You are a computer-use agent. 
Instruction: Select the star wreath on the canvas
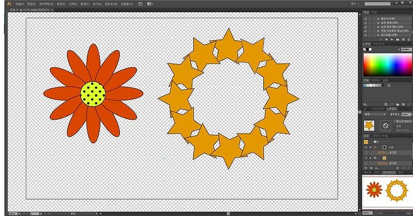(x=229, y=99)
